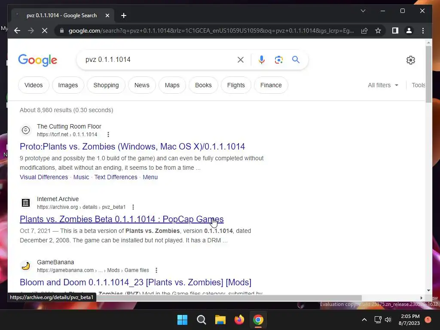The width and height of the screenshot is (440, 330).
Task: Filter results by Videos
Action: click(x=34, y=85)
